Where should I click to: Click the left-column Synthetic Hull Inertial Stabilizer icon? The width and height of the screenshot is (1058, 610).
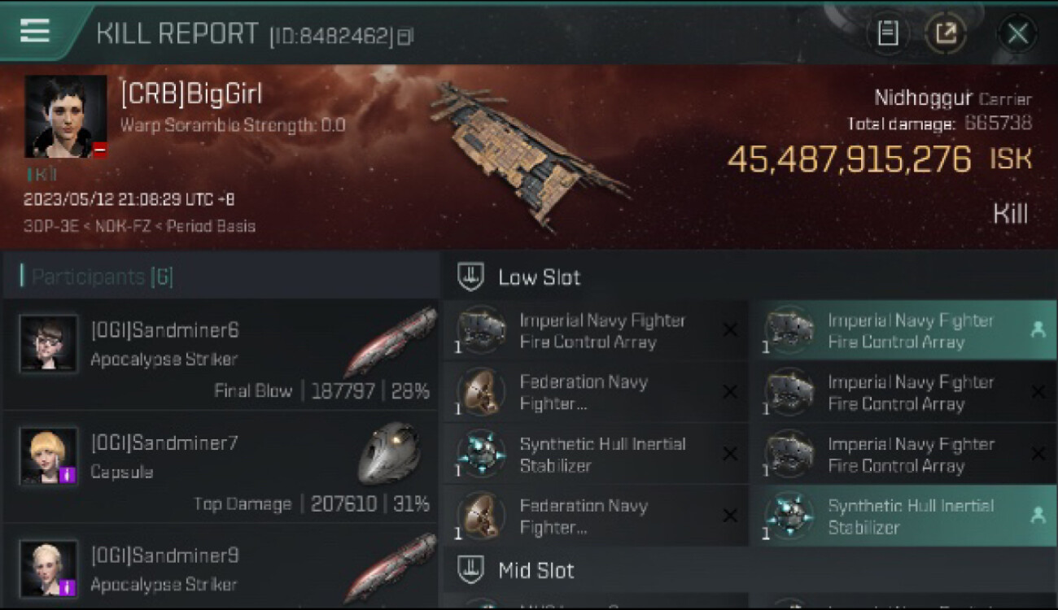[482, 455]
